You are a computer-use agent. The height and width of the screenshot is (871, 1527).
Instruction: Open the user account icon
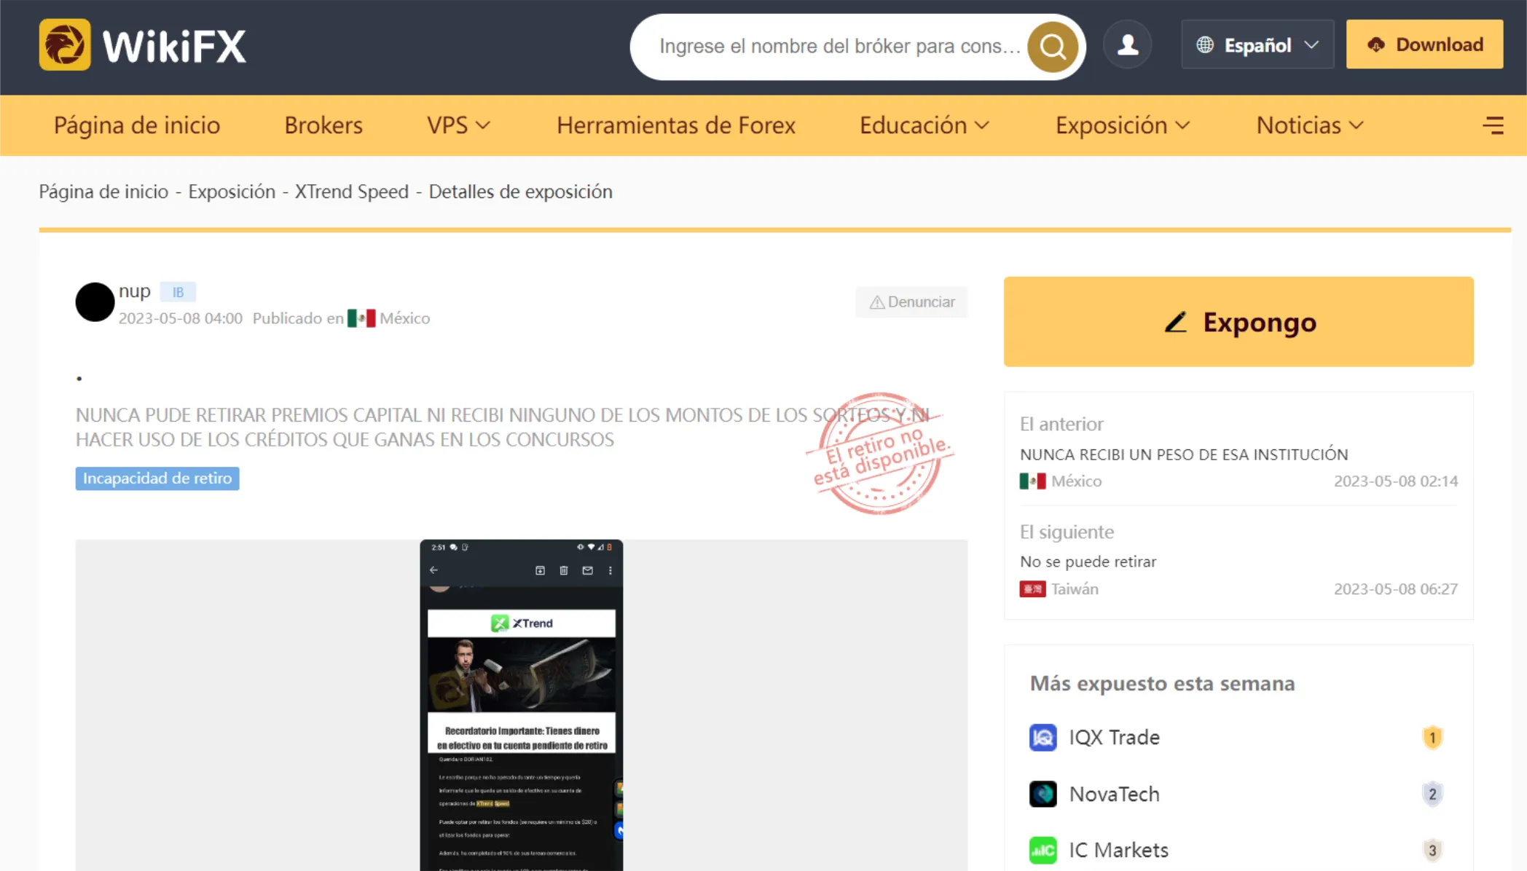point(1128,45)
